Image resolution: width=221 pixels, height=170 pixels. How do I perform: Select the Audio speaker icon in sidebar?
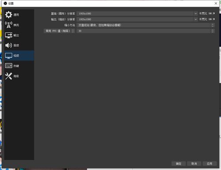coord(8,45)
